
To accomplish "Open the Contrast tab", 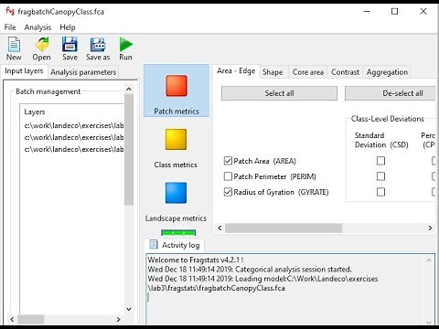I will coord(345,72).
